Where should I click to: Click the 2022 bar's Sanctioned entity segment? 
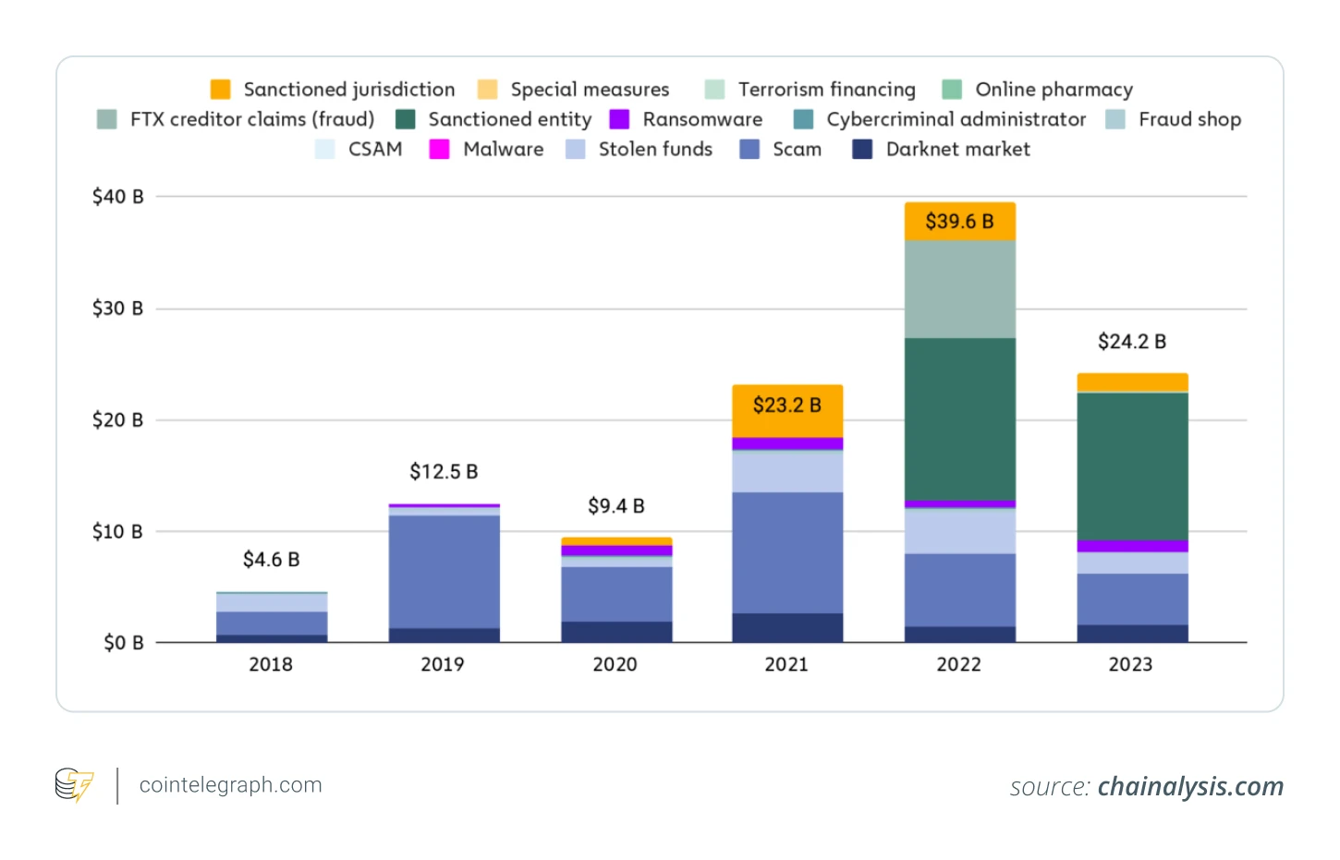(x=960, y=418)
